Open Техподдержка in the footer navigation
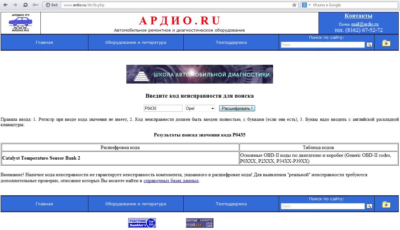400x230 pixels. tap(231, 204)
